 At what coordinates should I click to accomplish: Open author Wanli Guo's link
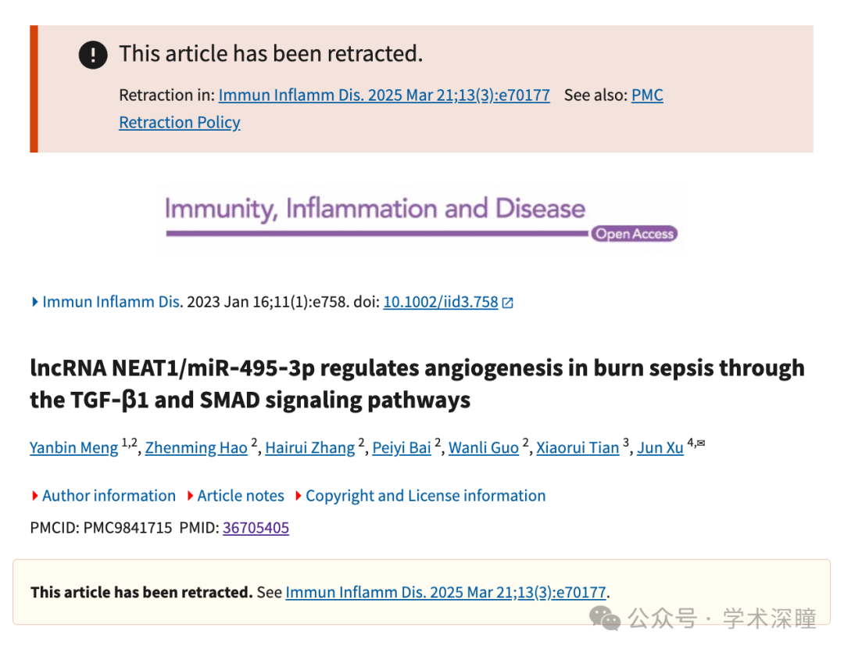pyautogui.click(x=484, y=448)
